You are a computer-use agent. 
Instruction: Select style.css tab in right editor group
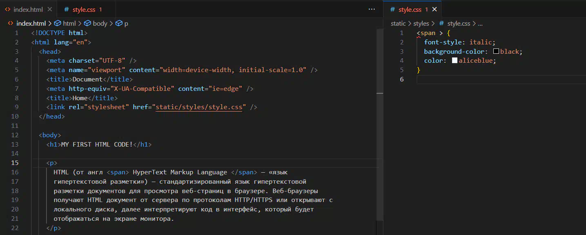[x=412, y=9]
